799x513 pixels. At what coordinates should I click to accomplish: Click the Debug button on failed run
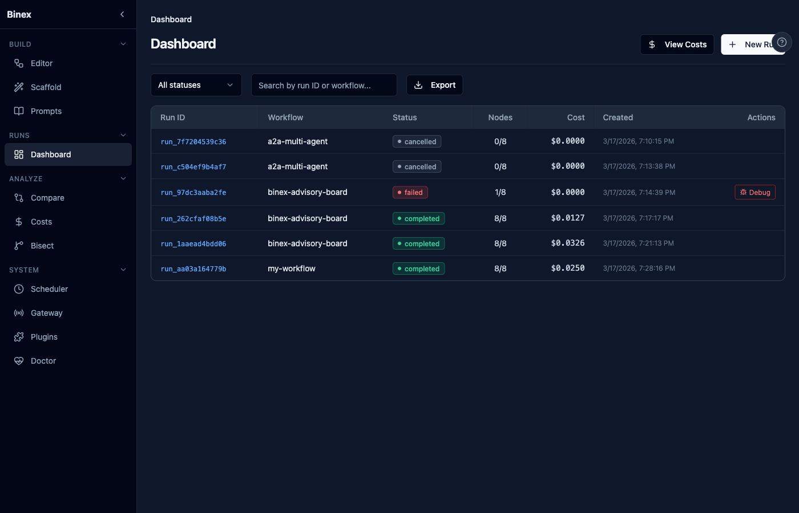[x=754, y=192]
